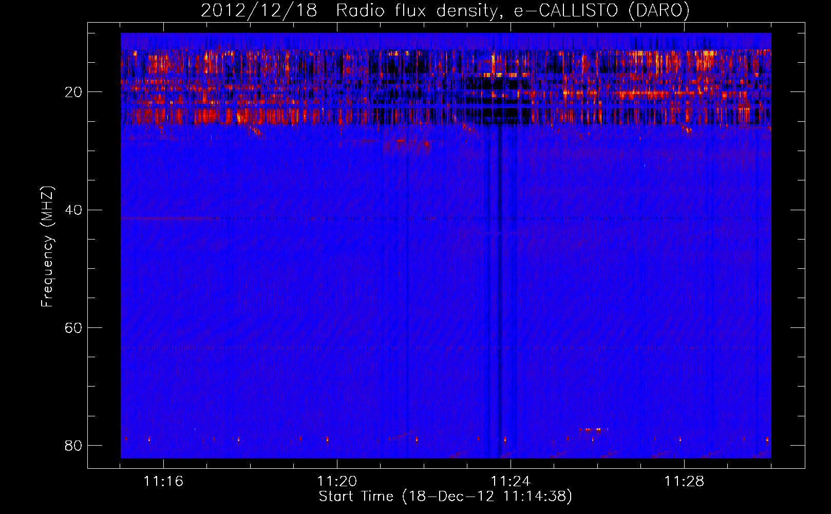Click the 40 MHz frequency tick label

[x=73, y=210]
